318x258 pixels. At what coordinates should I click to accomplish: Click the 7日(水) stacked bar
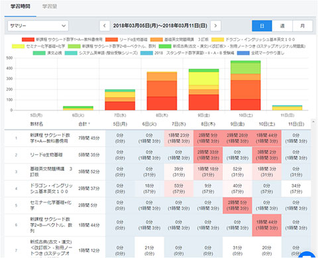[x=120, y=100]
